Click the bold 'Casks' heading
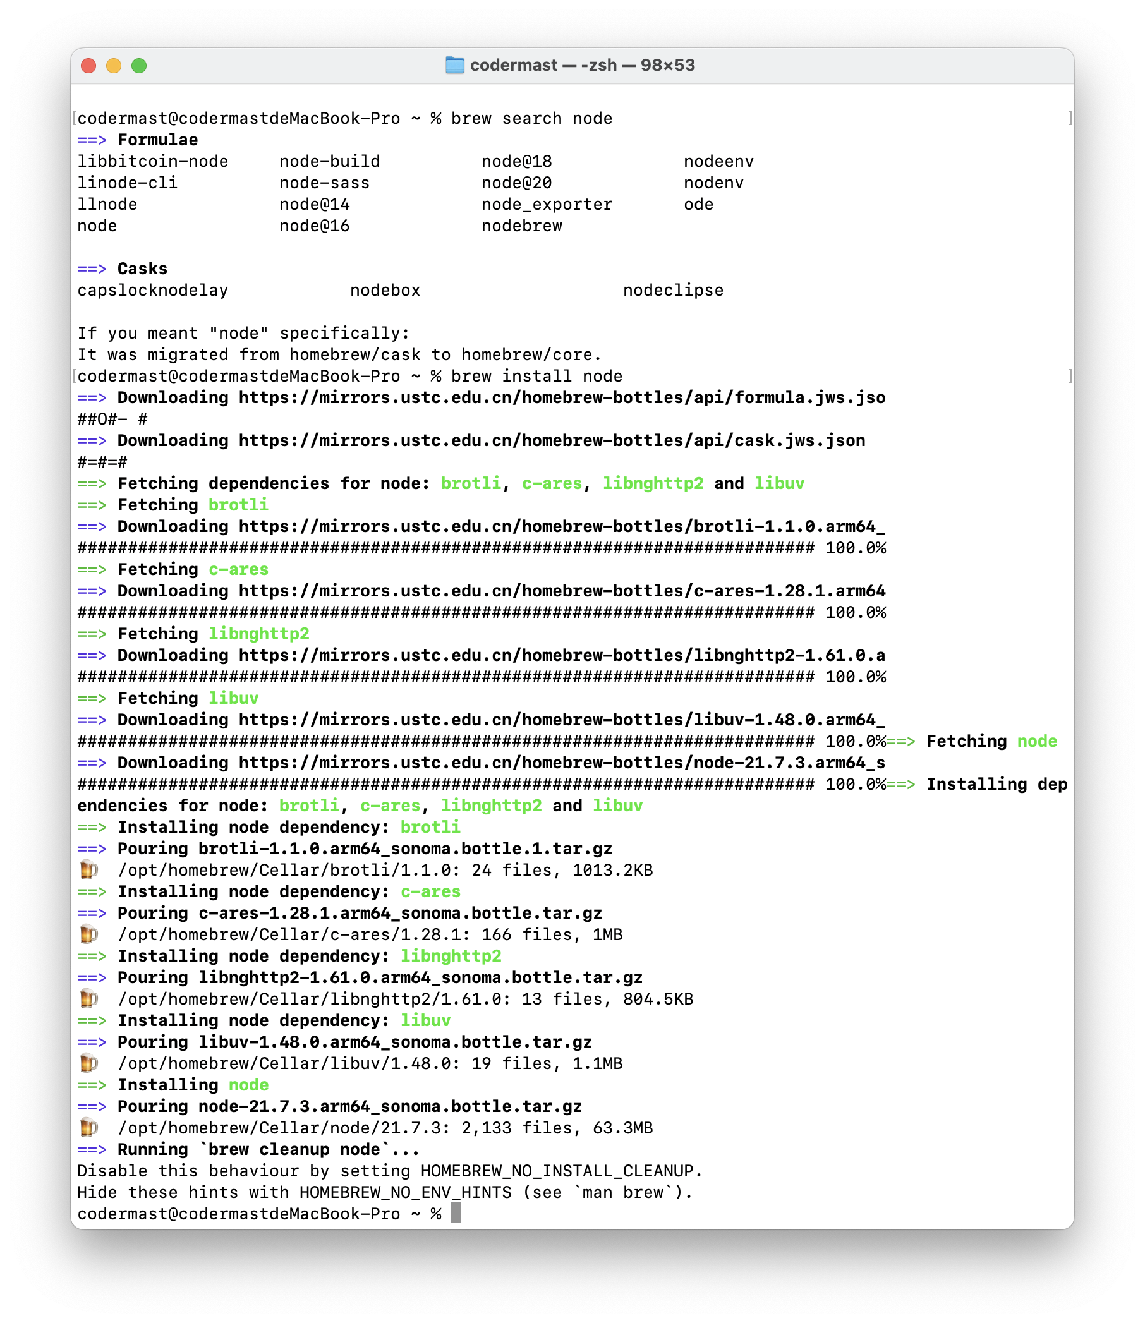 click(x=142, y=269)
